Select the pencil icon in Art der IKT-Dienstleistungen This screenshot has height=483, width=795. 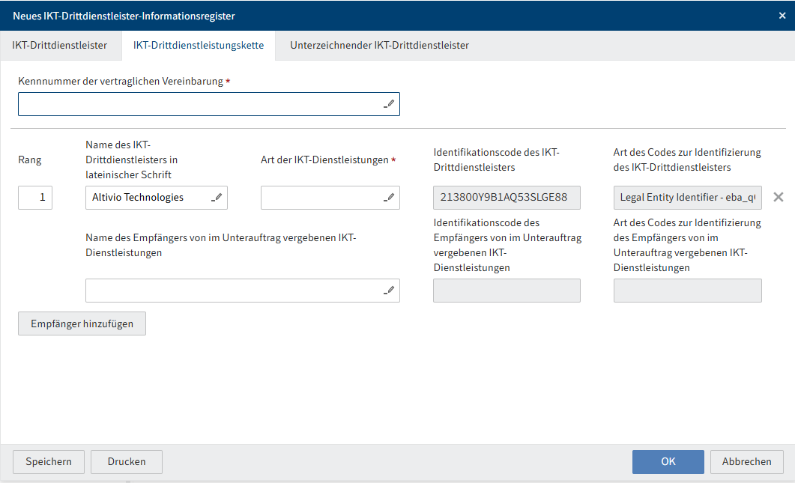(389, 197)
